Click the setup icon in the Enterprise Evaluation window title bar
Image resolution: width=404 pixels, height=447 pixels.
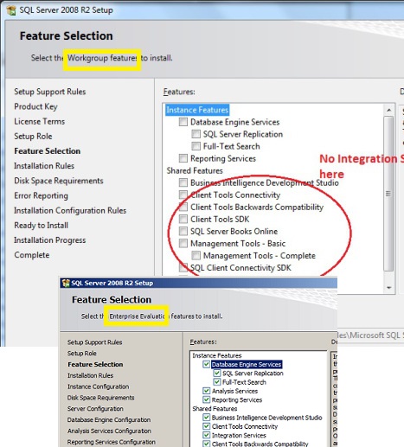pyautogui.click(x=66, y=283)
